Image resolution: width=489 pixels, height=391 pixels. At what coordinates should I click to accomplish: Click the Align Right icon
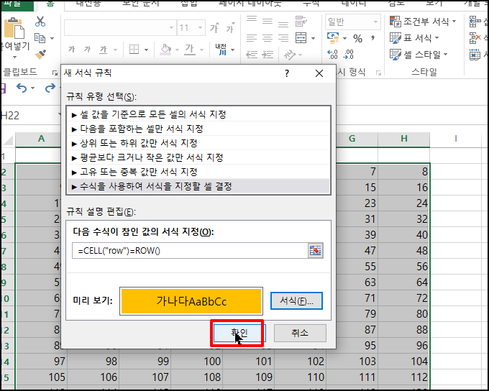pos(283,38)
